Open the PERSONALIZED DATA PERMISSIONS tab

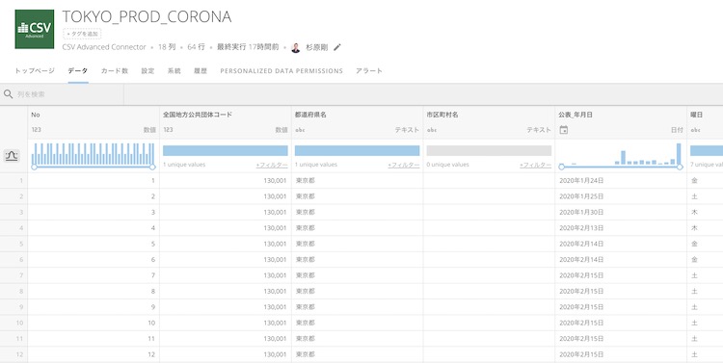281,71
